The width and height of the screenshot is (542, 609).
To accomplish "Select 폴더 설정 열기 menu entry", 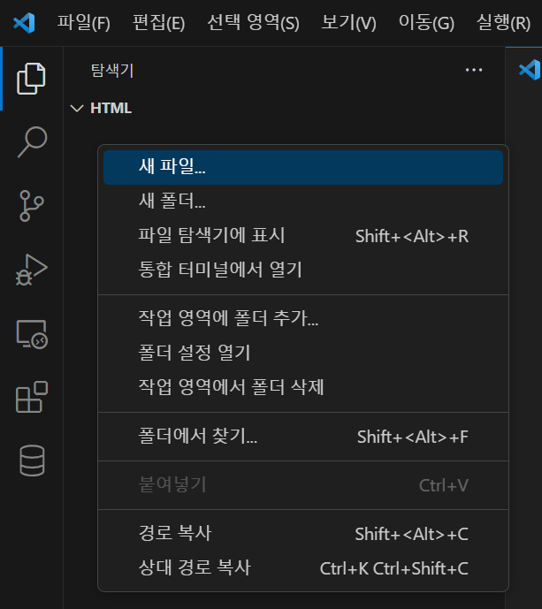I will click(x=303, y=353).
